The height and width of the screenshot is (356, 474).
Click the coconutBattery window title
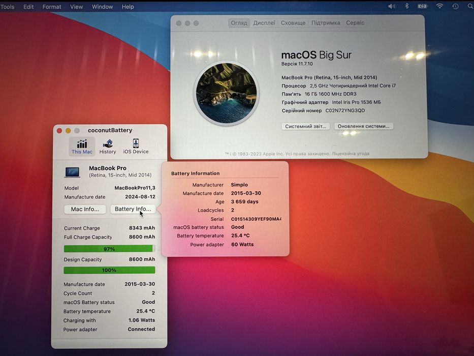coord(110,130)
